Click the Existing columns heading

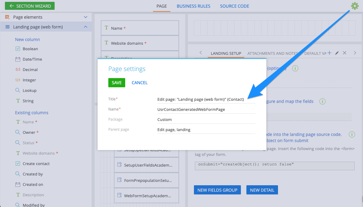(x=32, y=113)
